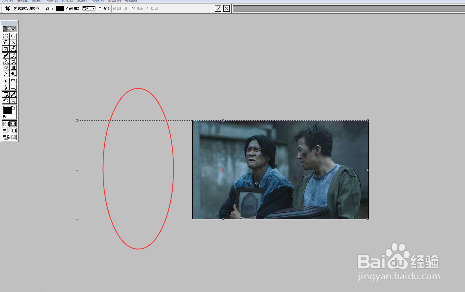The image size is (465, 292).
Task: Jump to ImageReady button
Action: click(x=9, y=137)
